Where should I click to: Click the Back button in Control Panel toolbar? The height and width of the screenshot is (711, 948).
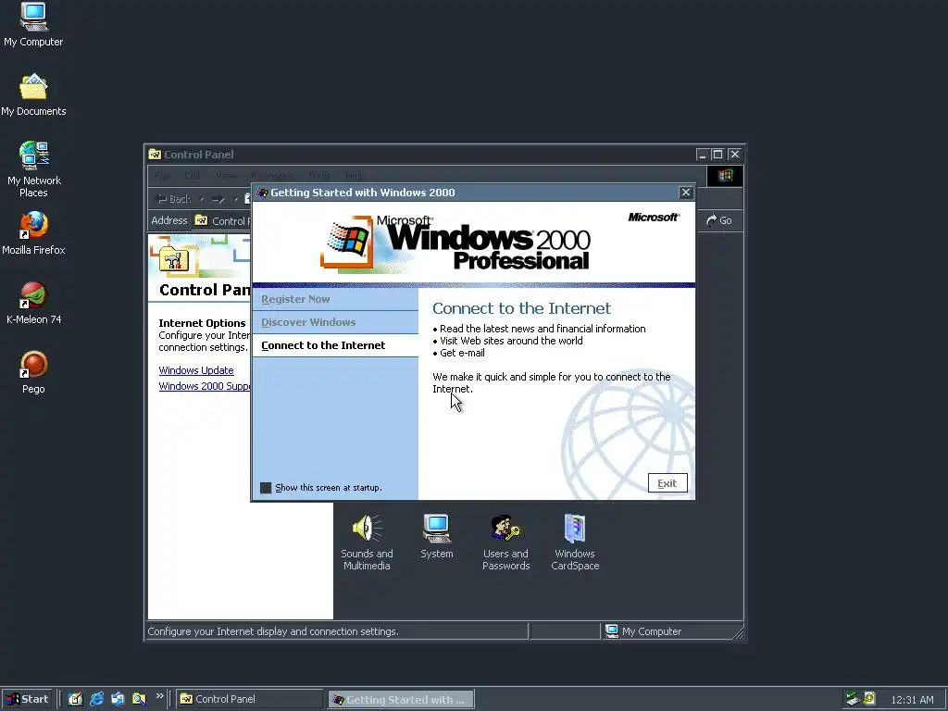point(174,199)
